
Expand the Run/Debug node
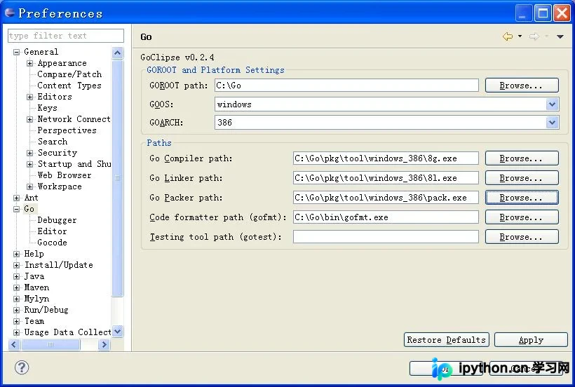[17, 310]
